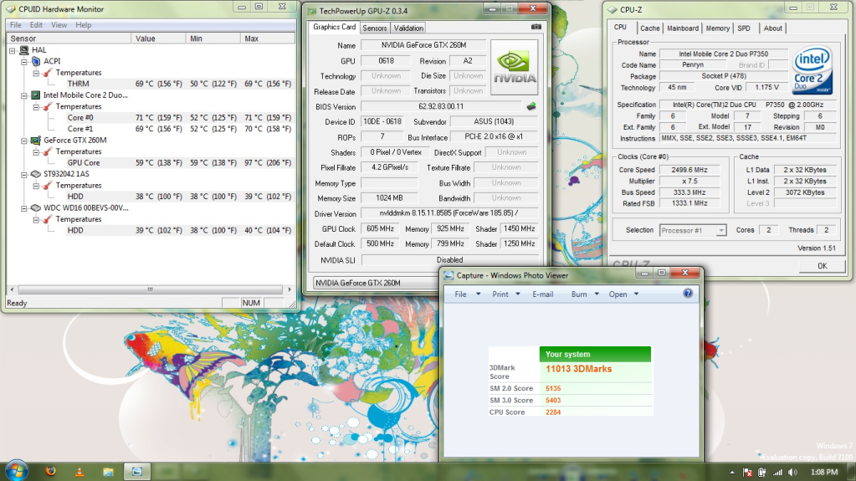The image size is (856, 481).
Task: Collapse the ACPI tree node
Action: click(x=24, y=62)
